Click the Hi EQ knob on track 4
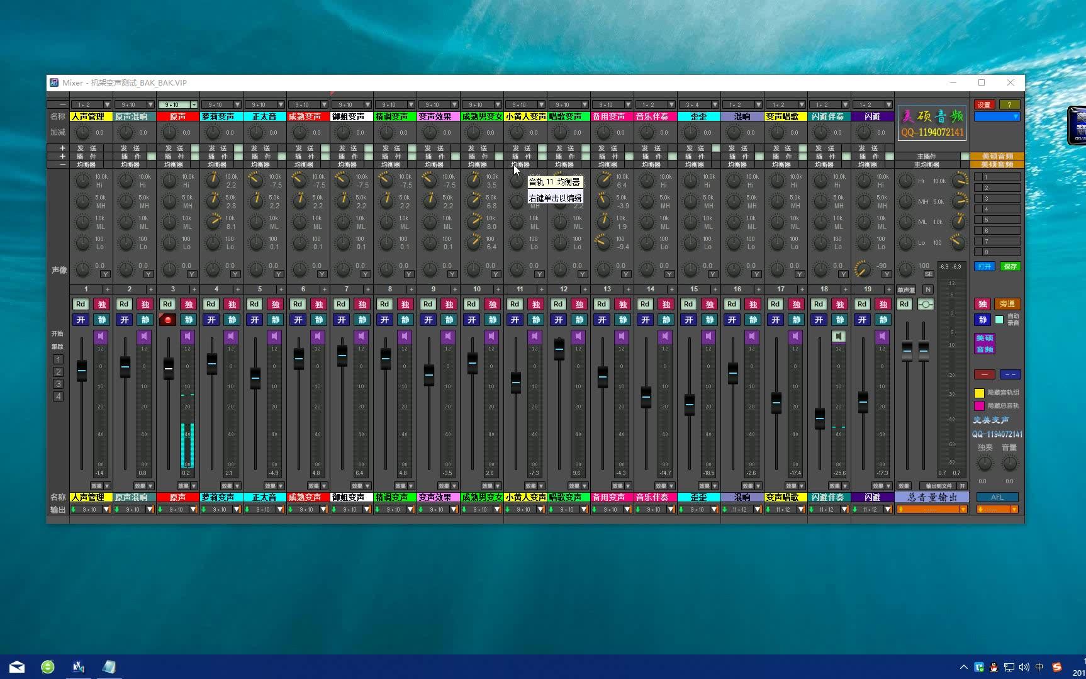This screenshot has width=1086, height=679. (x=214, y=181)
